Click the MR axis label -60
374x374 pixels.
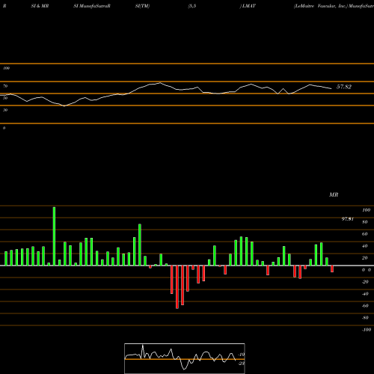tap(365, 306)
